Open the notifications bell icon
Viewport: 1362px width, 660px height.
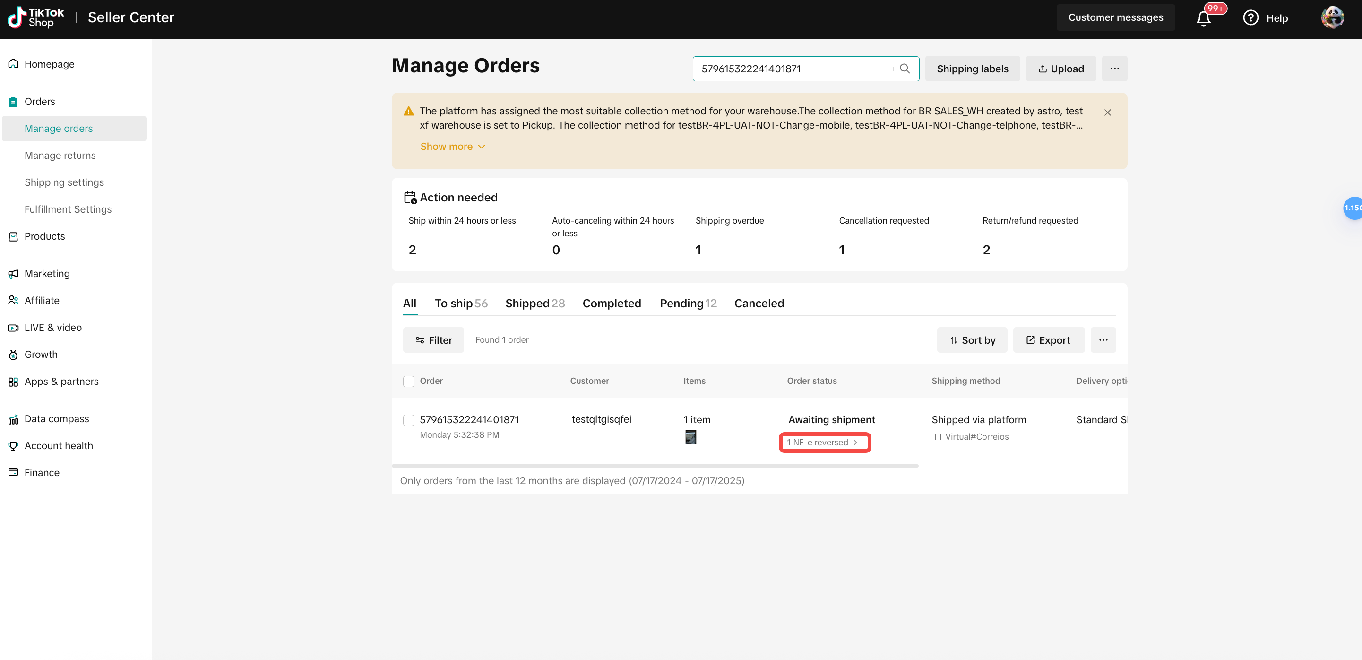point(1204,18)
